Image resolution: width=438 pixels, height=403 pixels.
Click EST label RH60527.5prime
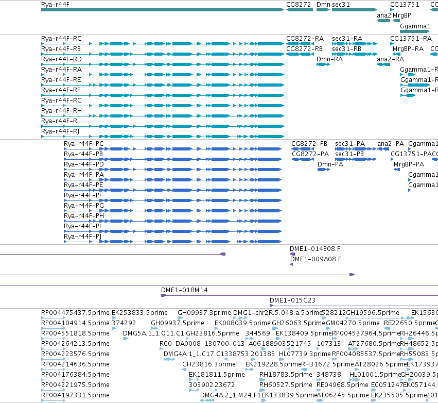tap(286, 385)
